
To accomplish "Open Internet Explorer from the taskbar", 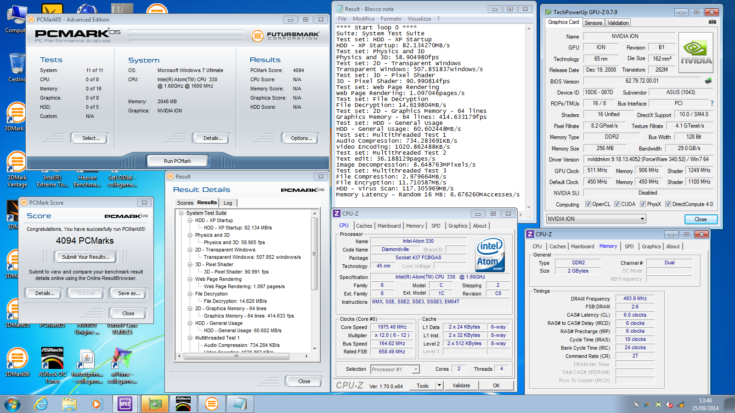I will 41,404.
